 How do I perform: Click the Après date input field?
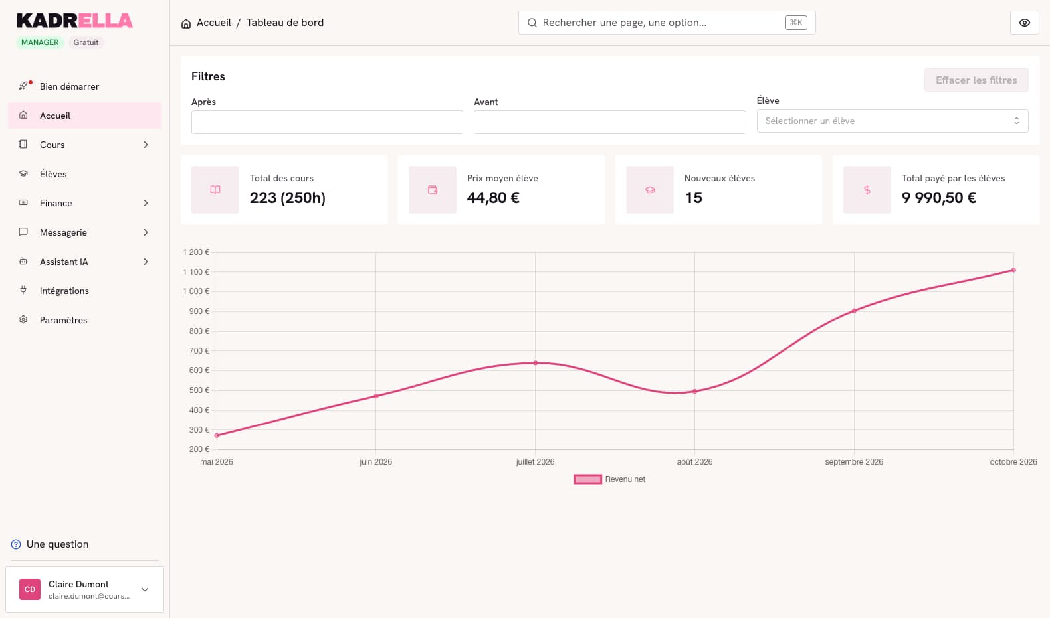(x=327, y=122)
